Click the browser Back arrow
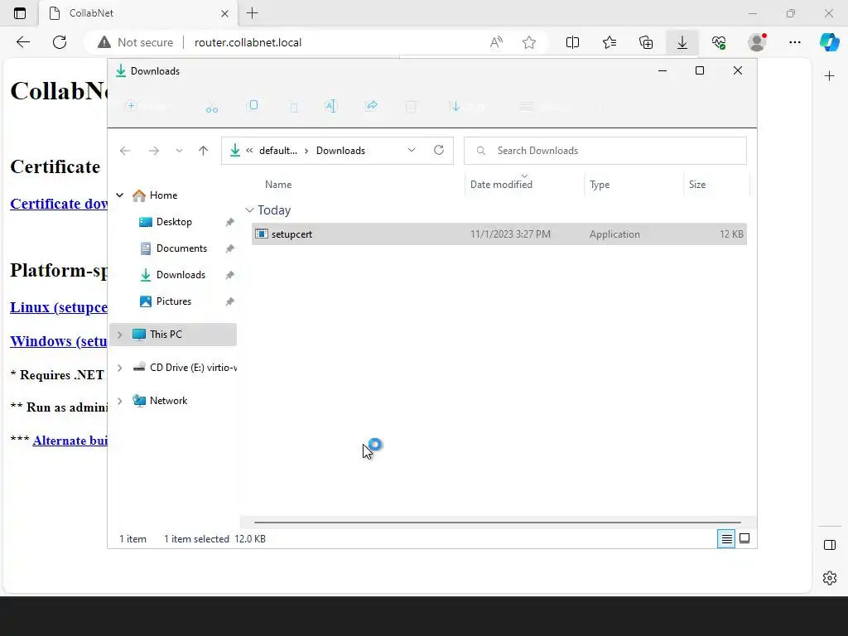 click(22, 42)
